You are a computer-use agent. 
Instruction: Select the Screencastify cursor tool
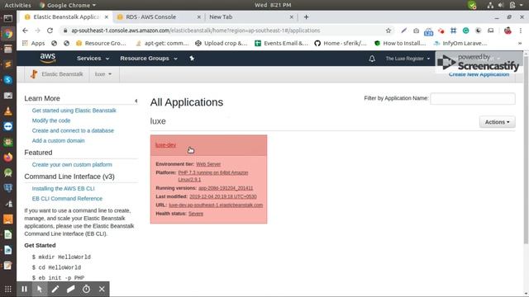coord(40,289)
